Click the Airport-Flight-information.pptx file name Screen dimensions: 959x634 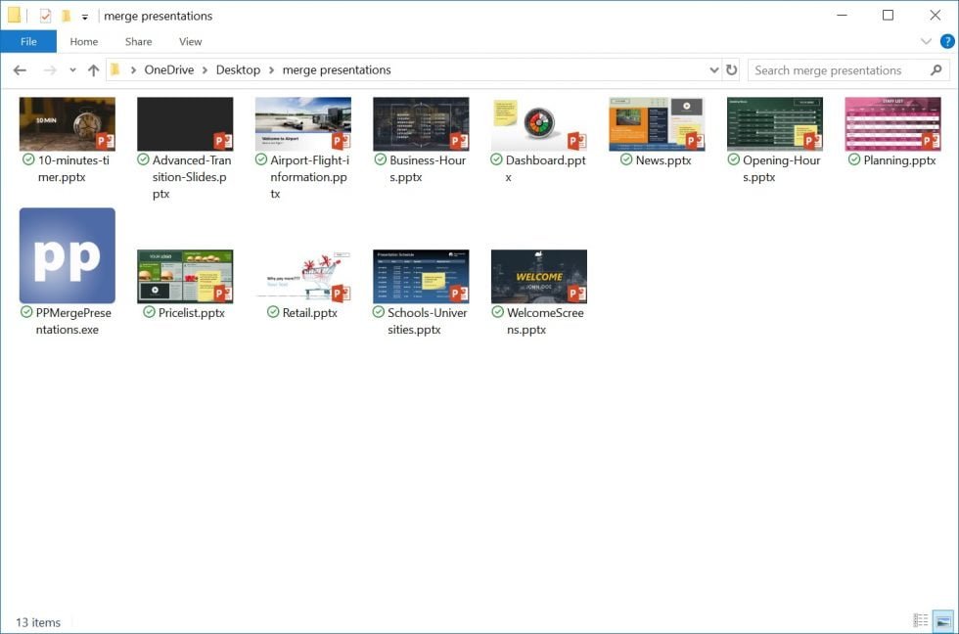(309, 177)
